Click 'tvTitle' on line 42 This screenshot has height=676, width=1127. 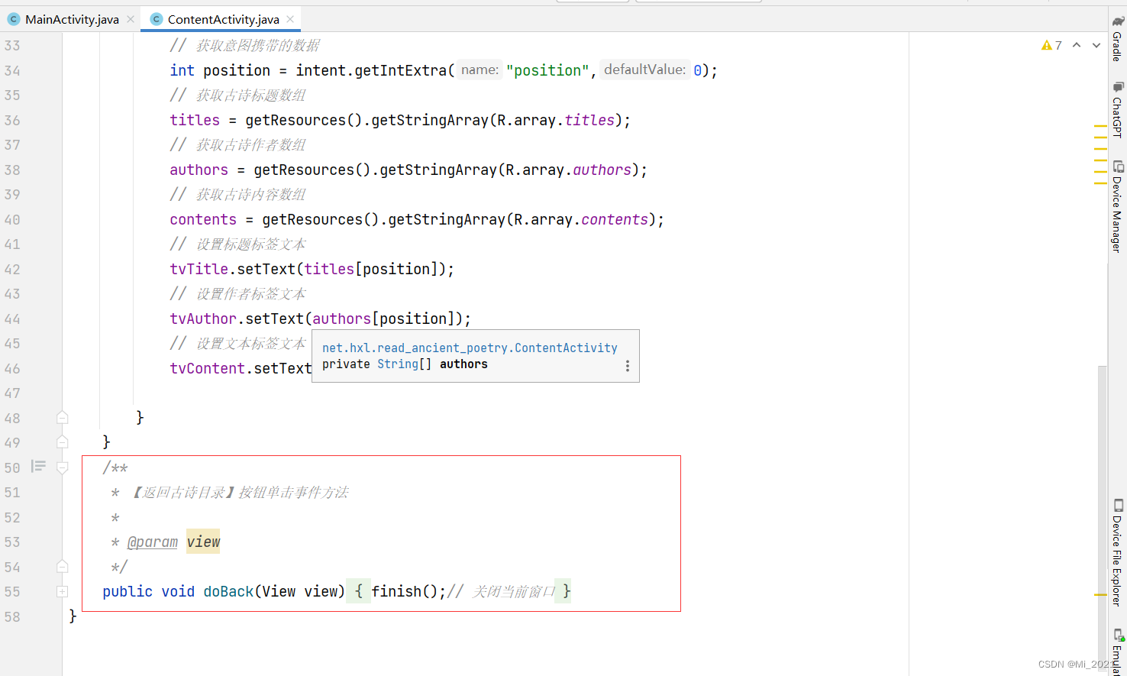click(199, 269)
